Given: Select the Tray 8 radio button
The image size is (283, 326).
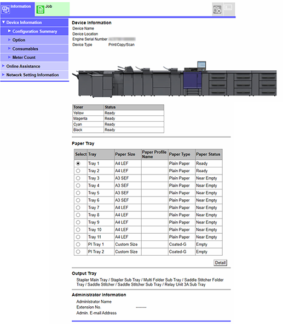Looking at the screenshot, I should [78, 215].
